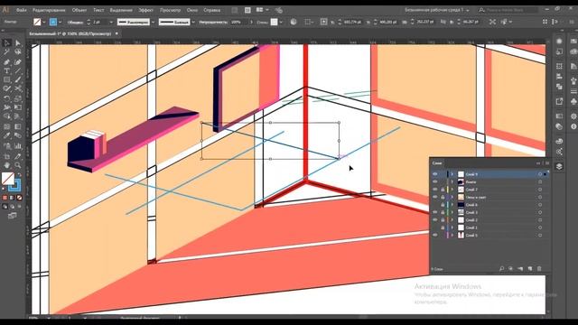Viewport: 578px width, 325px height.
Task: Click the locate object magnifier in Layers panel
Action: point(502,269)
